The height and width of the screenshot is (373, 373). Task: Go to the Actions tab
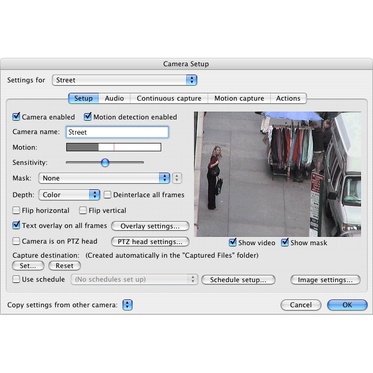pos(288,98)
